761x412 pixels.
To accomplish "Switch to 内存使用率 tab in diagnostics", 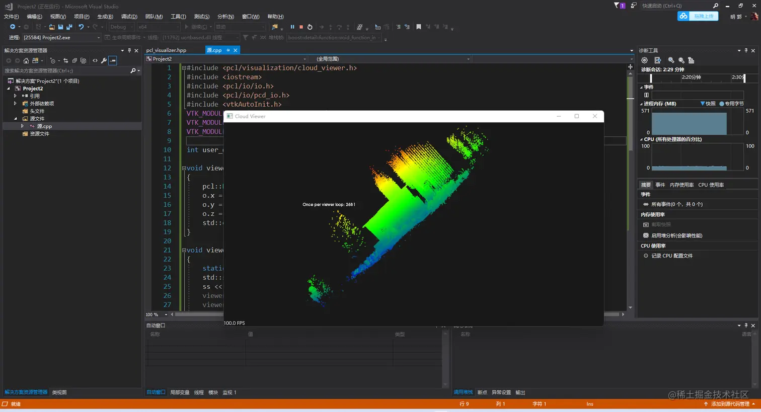I will click(x=681, y=185).
